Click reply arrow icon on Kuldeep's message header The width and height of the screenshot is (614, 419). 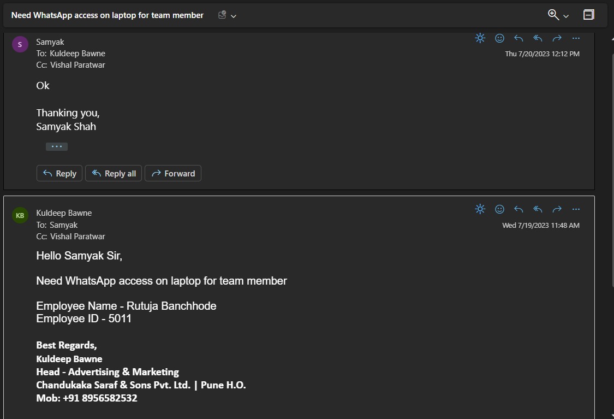coord(518,209)
